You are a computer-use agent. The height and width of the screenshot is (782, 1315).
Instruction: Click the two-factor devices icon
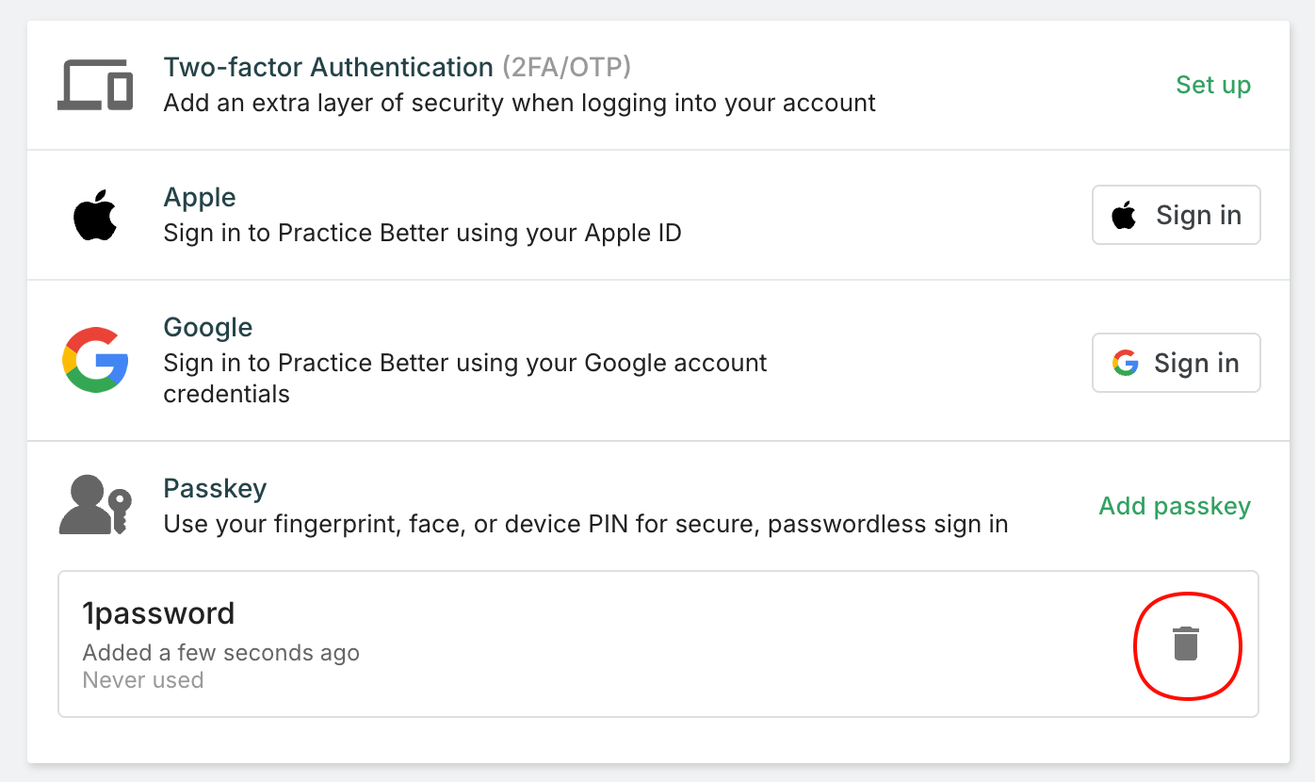click(95, 85)
